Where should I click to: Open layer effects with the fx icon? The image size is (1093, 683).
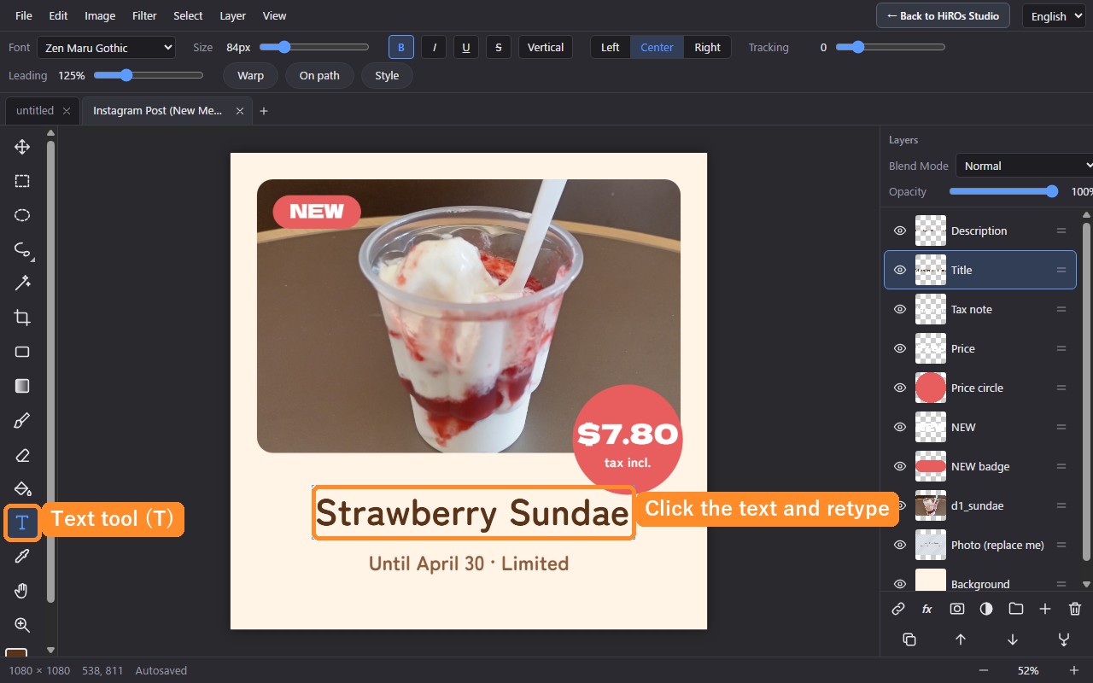point(927,609)
